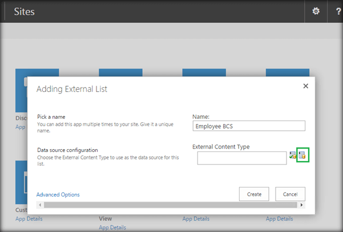Click the Name text field

point(249,126)
